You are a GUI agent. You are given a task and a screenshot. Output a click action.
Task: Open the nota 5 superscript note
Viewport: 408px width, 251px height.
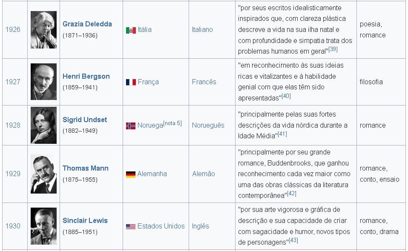(x=172, y=123)
